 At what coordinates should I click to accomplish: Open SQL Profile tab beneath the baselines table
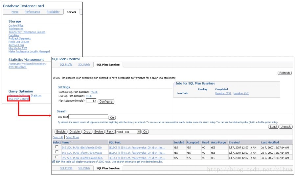point(66,168)
